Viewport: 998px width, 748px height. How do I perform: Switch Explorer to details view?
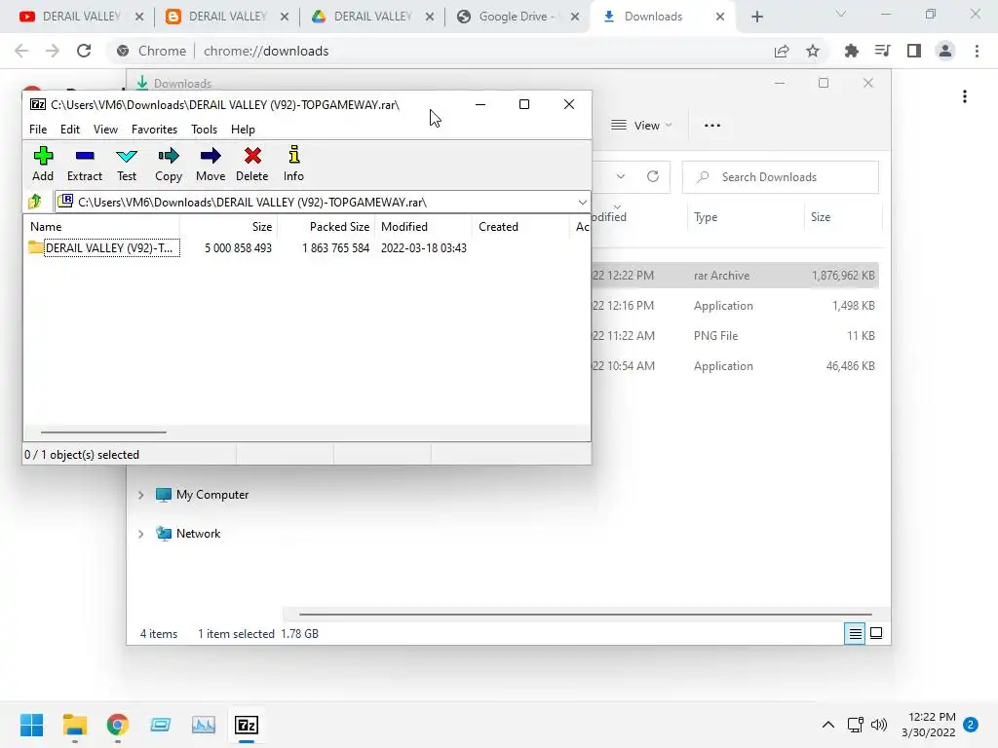pyautogui.click(x=855, y=633)
